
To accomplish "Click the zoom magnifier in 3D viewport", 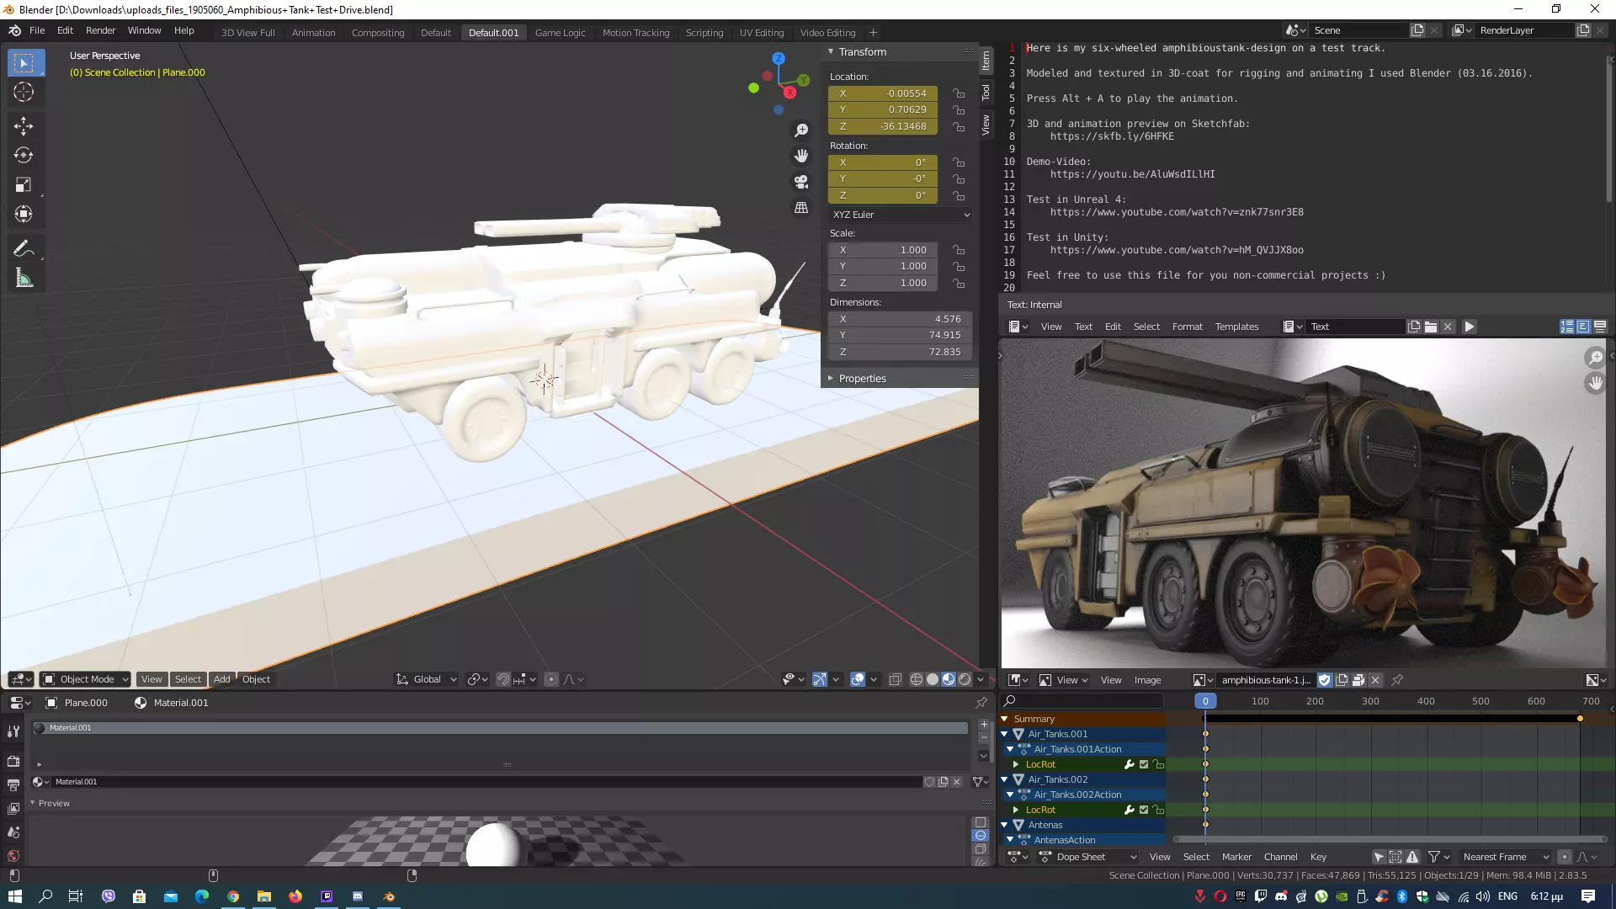I will (801, 130).
